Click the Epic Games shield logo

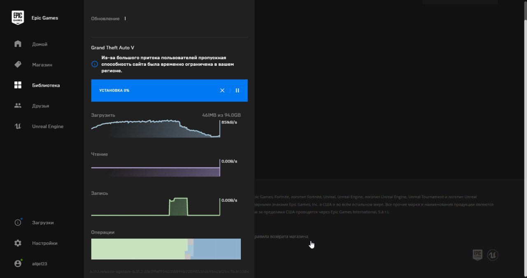[18, 18]
